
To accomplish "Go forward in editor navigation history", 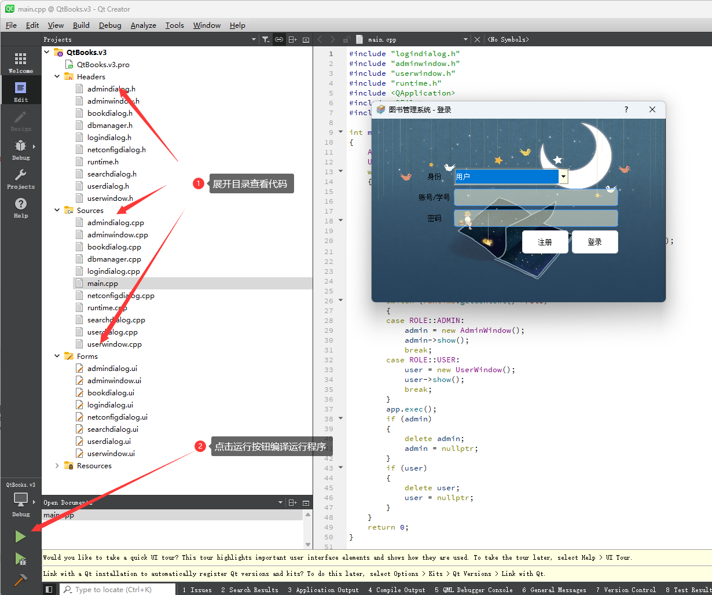I will [333, 39].
